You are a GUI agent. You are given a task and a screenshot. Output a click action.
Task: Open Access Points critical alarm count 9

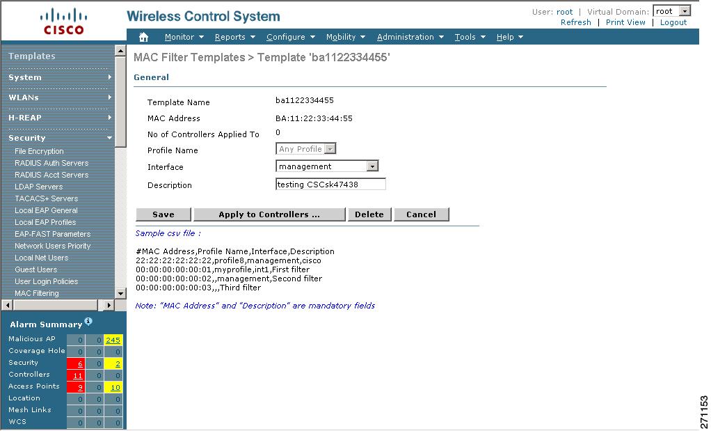coord(76,387)
